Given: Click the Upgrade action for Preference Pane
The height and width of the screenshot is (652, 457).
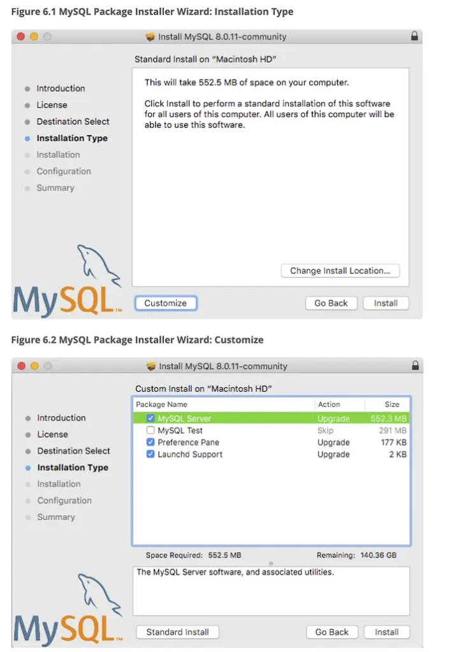Looking at the screenshot, I should pyautogui.click(x=333, y=443).
